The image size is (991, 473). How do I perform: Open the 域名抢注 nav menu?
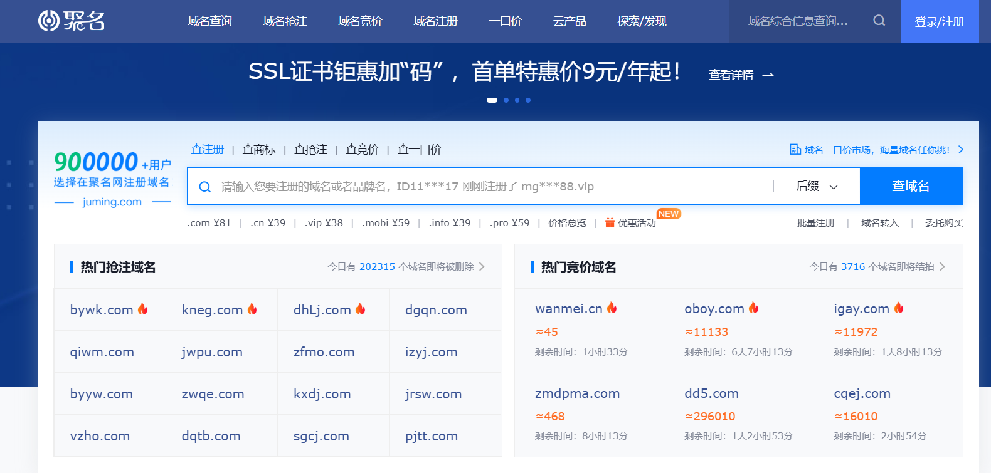(x=285, y=21)
